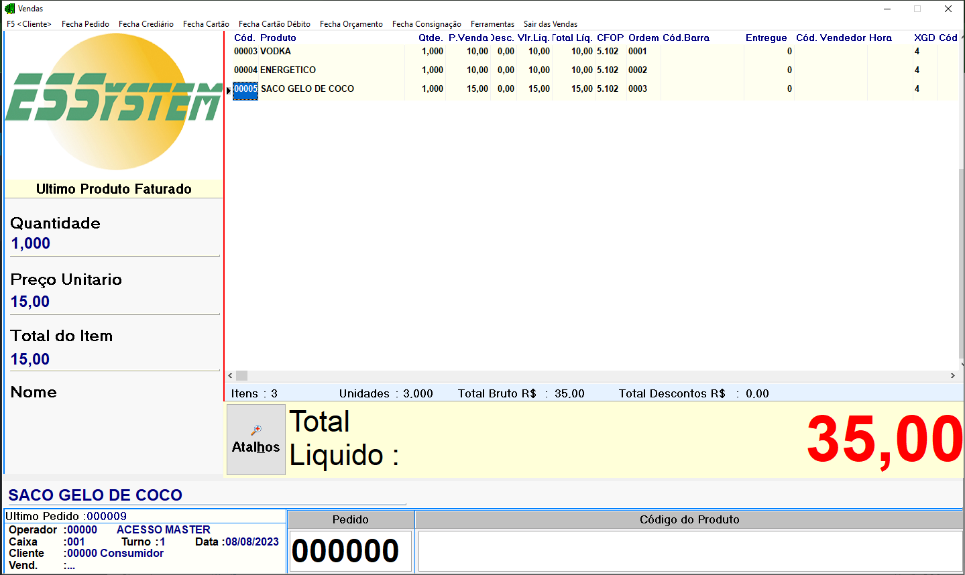965x575 pixels.
Task: Click the Atalhos shortcuts button
Action: point(256,440)
